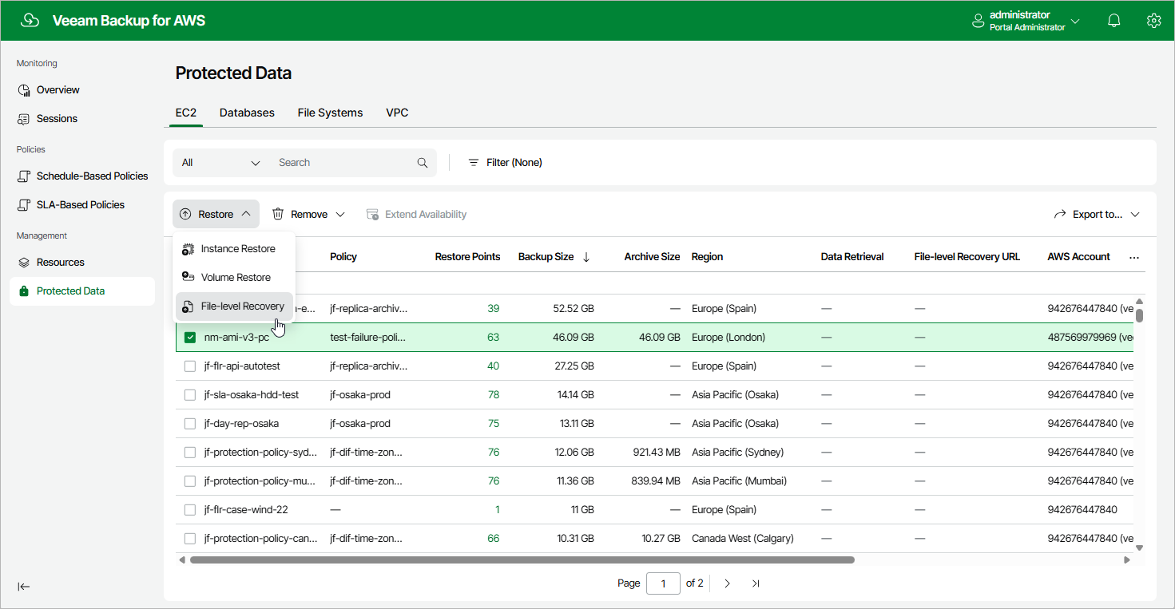Screen dimensions: 1175x609
Task: Click the vertical scrollbar thumb of the table
Action: (x=1140, y=314)
